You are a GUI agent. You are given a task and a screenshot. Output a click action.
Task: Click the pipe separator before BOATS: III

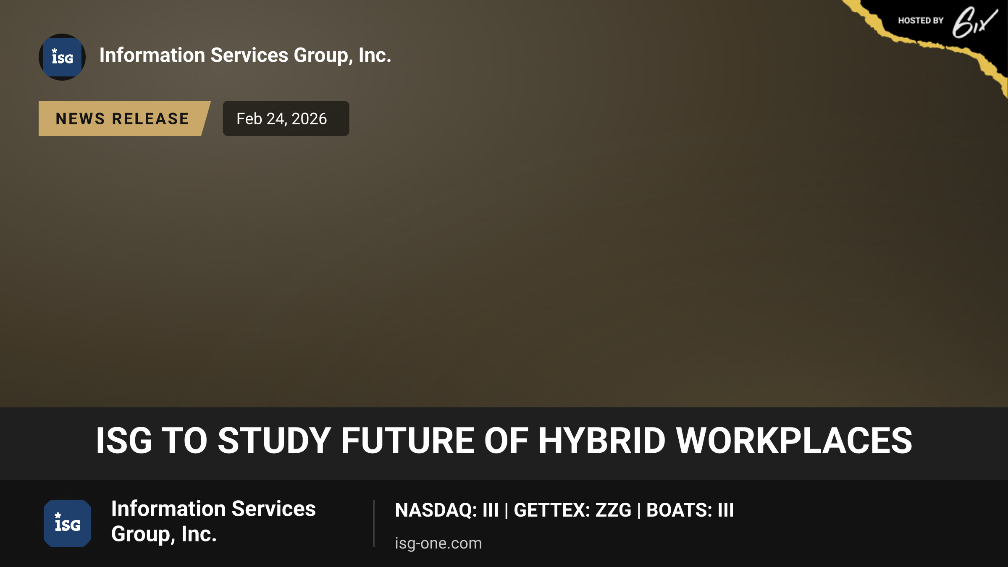[639, 510]
